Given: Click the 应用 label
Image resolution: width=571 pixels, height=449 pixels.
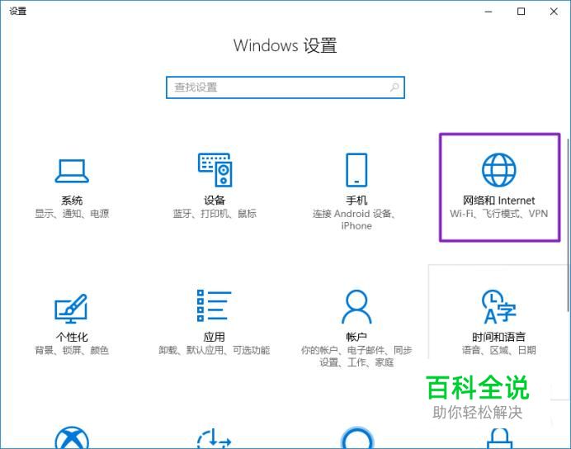Looking at the screenshot, I should tap(215, 337).
